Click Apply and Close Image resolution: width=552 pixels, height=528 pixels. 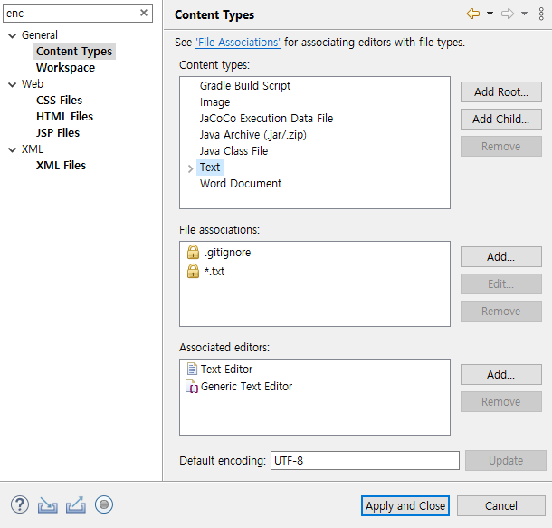[x=405, y=505]
